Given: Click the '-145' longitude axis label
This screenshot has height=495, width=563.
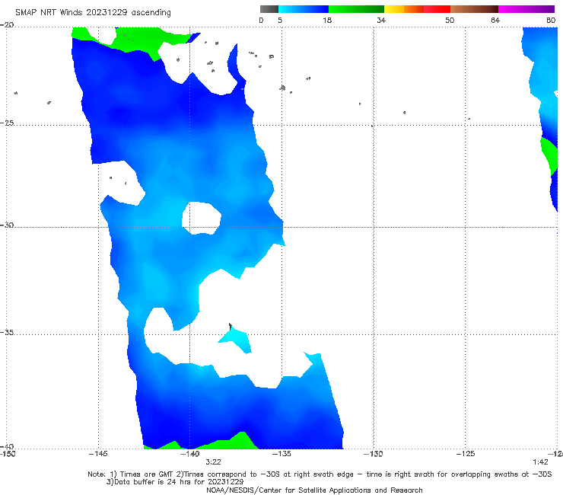Looking at the screenshot, I should pos(98,454).
